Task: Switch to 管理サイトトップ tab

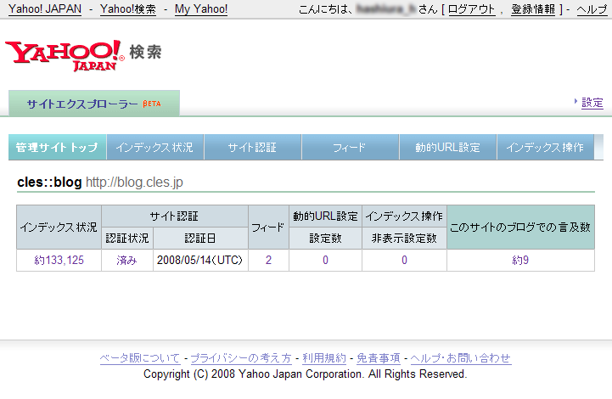Action: 57,148
